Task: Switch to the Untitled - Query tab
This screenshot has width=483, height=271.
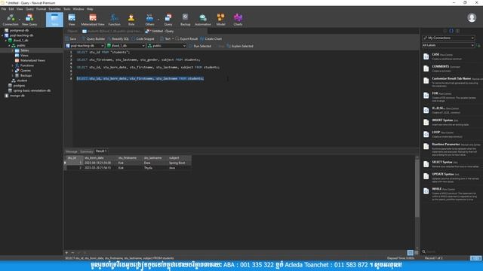Action: tap(160, 31)
